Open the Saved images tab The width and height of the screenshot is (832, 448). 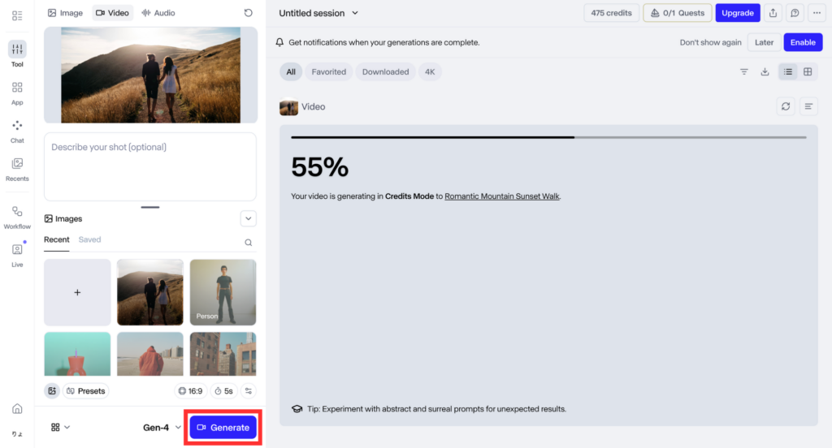(x=89, y=239)
